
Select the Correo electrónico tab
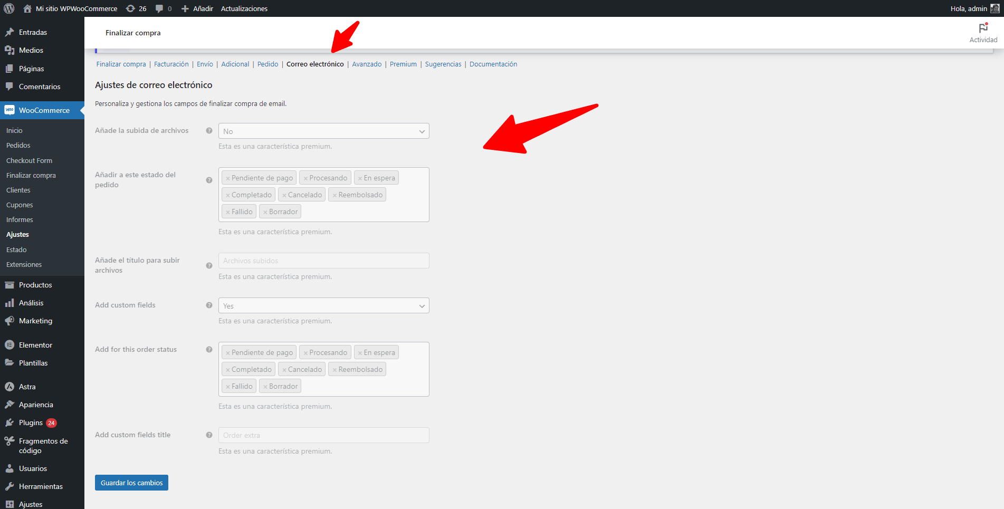click(315, 64)
